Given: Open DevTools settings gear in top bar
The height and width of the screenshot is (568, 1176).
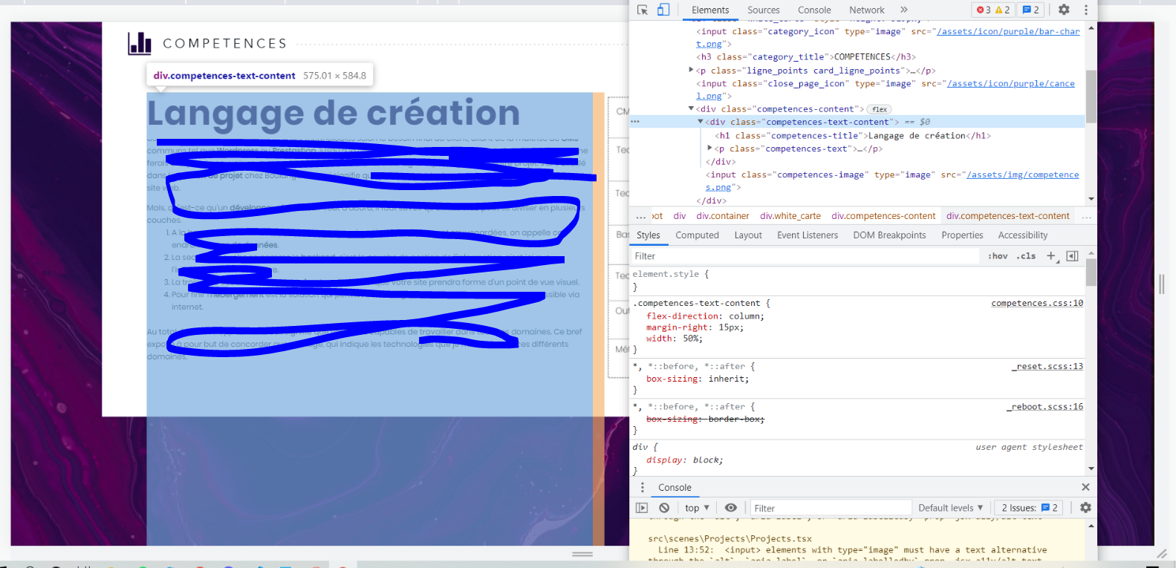Looking at the screenshot, I should pyautogui.click(x=1064, y=10).
